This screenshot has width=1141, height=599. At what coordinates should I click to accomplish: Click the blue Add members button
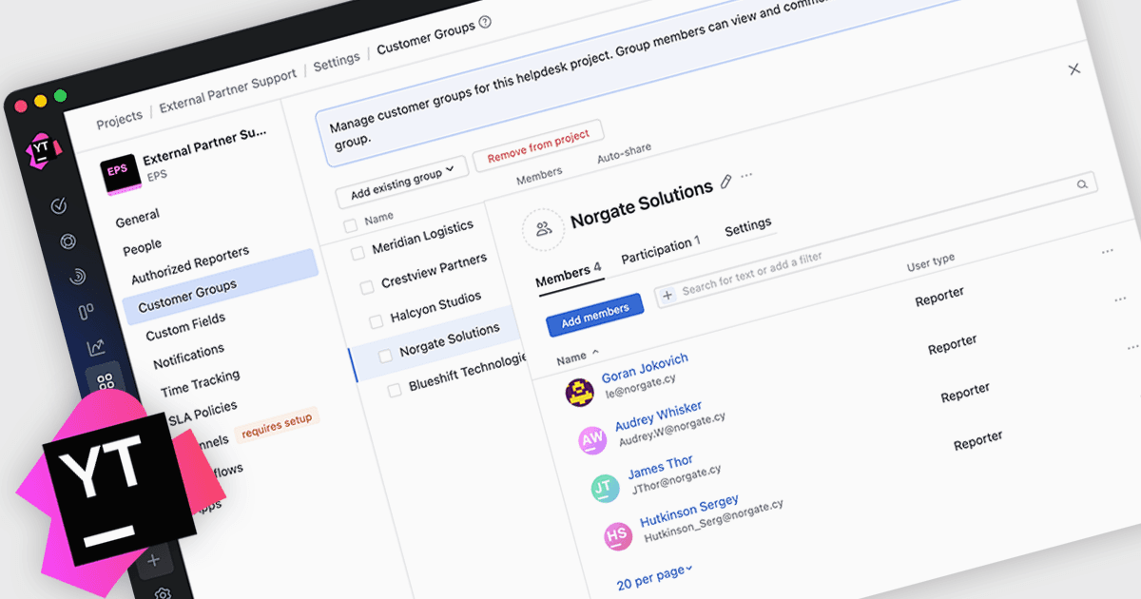point(595,315)
